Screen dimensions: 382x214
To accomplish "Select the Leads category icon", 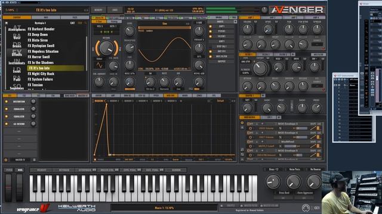I will tap(17, 70).
